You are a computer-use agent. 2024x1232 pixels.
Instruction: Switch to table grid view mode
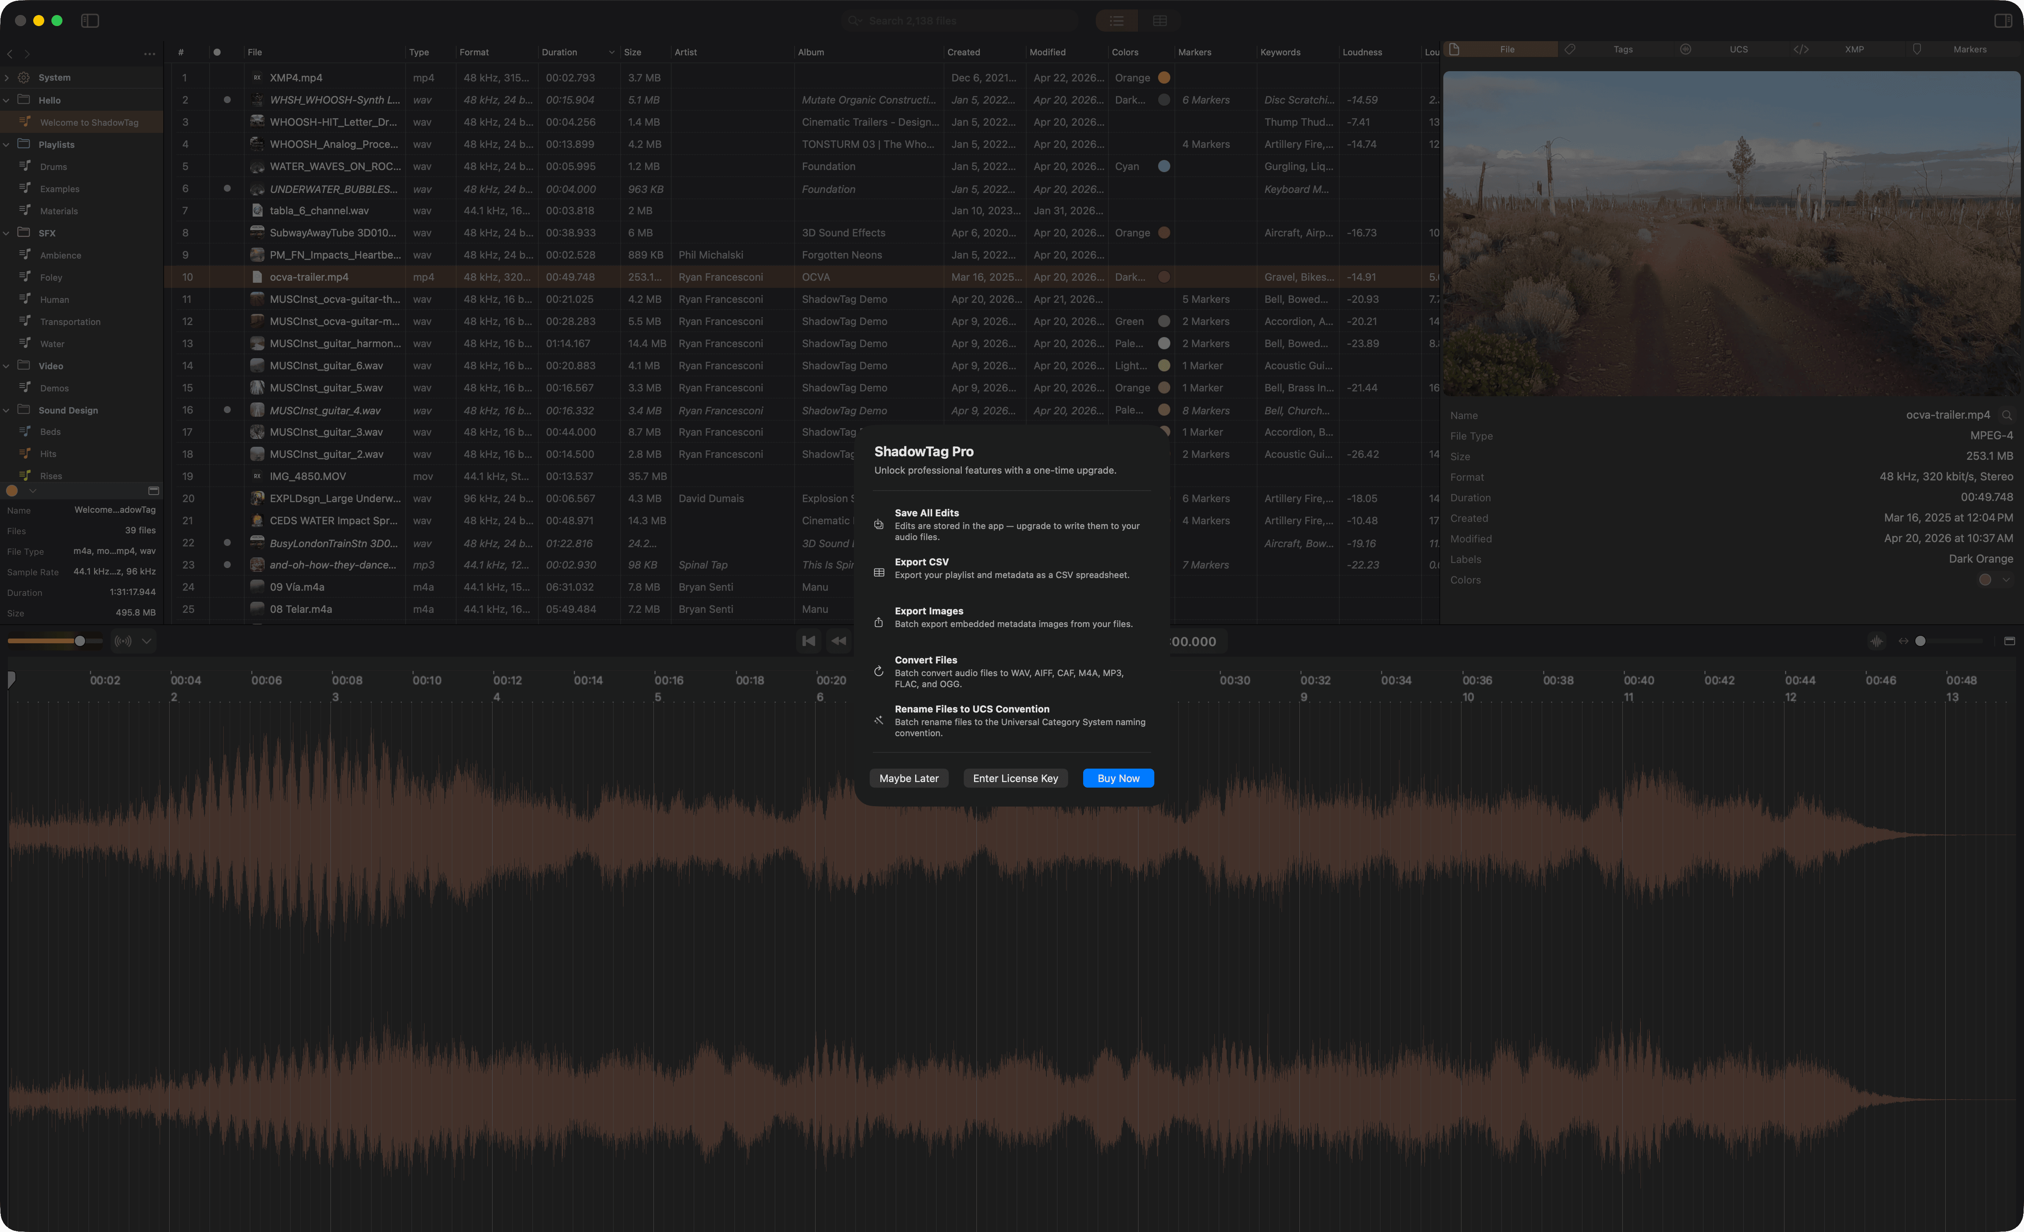pos(1159,21)
